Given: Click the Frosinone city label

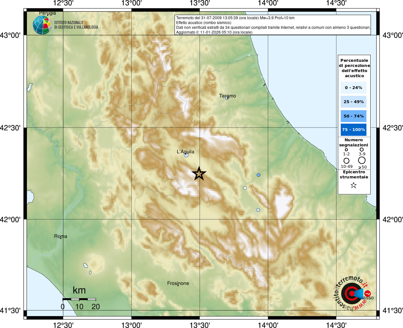Looking at the screenshot, I should click(178, 283).
